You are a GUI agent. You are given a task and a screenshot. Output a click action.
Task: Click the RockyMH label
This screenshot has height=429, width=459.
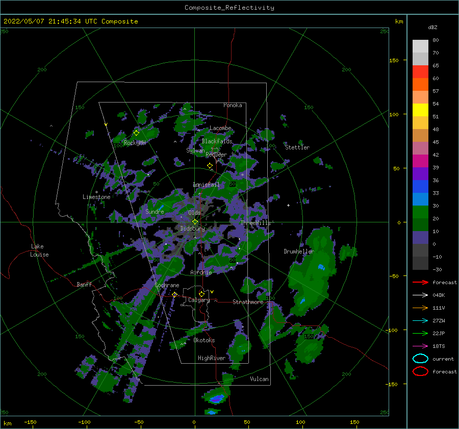(x=135, y=143)
